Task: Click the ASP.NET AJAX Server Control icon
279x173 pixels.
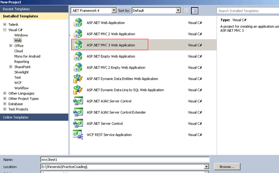Action: (x=78, y=101)
